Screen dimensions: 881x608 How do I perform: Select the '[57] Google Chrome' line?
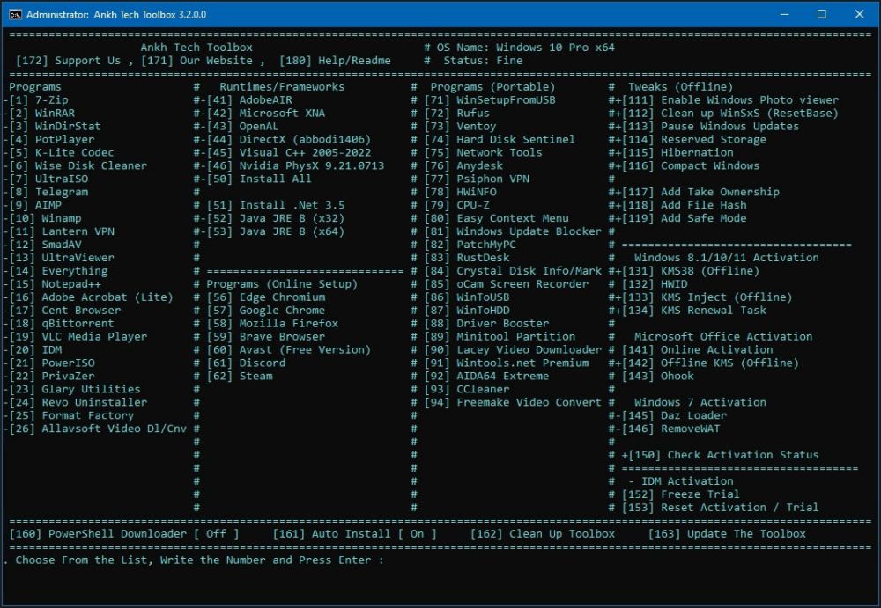pyautogui.click(x=266, y=310)
